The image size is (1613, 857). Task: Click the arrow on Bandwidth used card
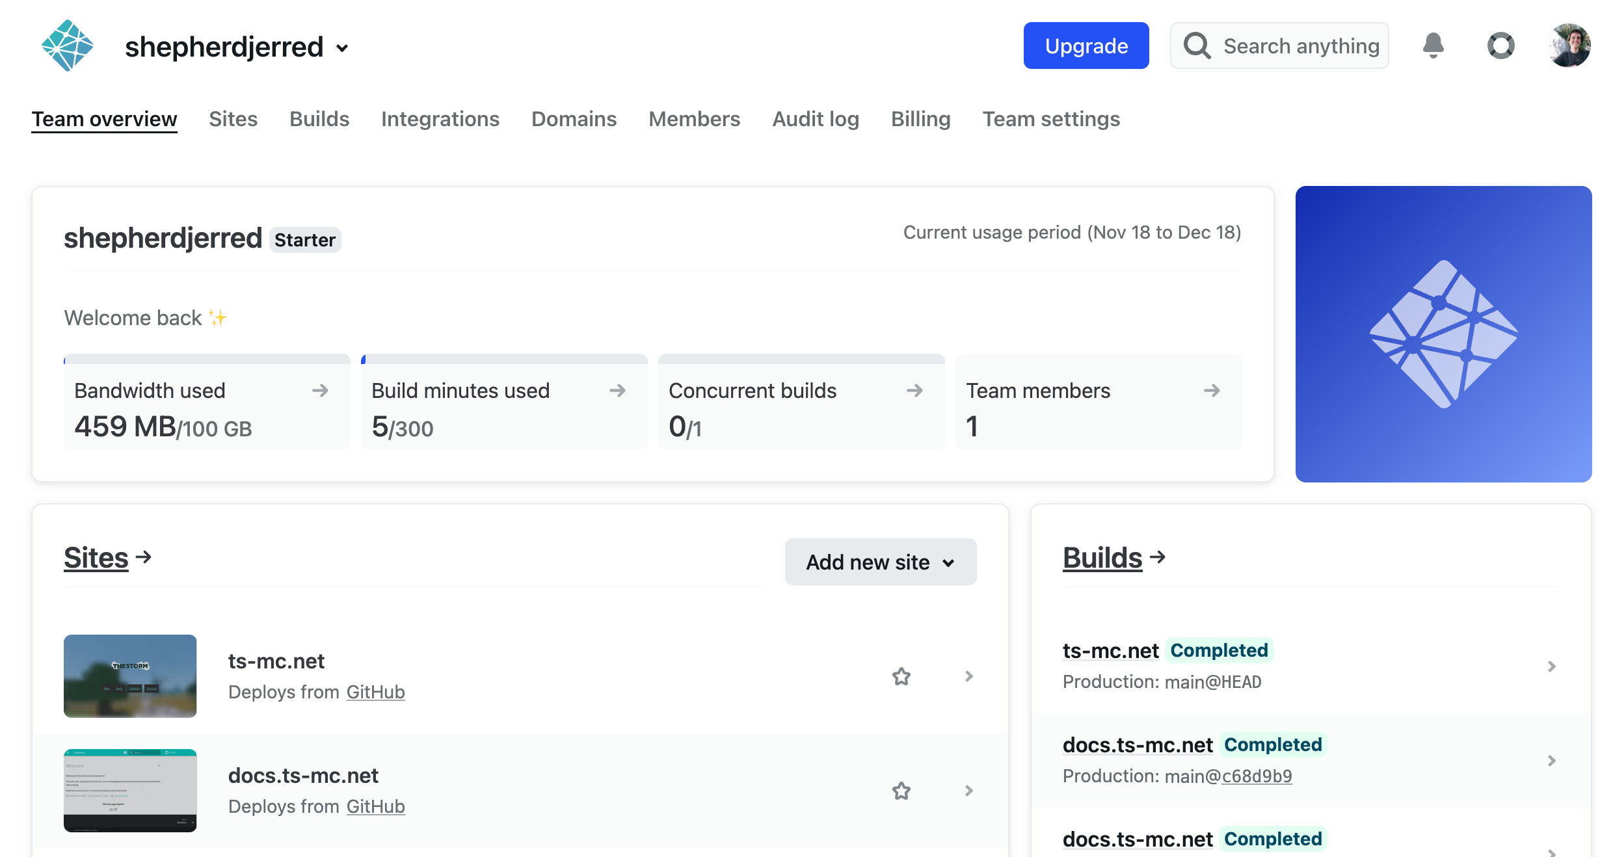[320, 391]
